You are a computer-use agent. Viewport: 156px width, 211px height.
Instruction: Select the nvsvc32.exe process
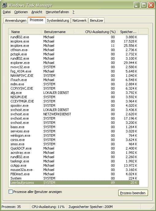(75, 67)
